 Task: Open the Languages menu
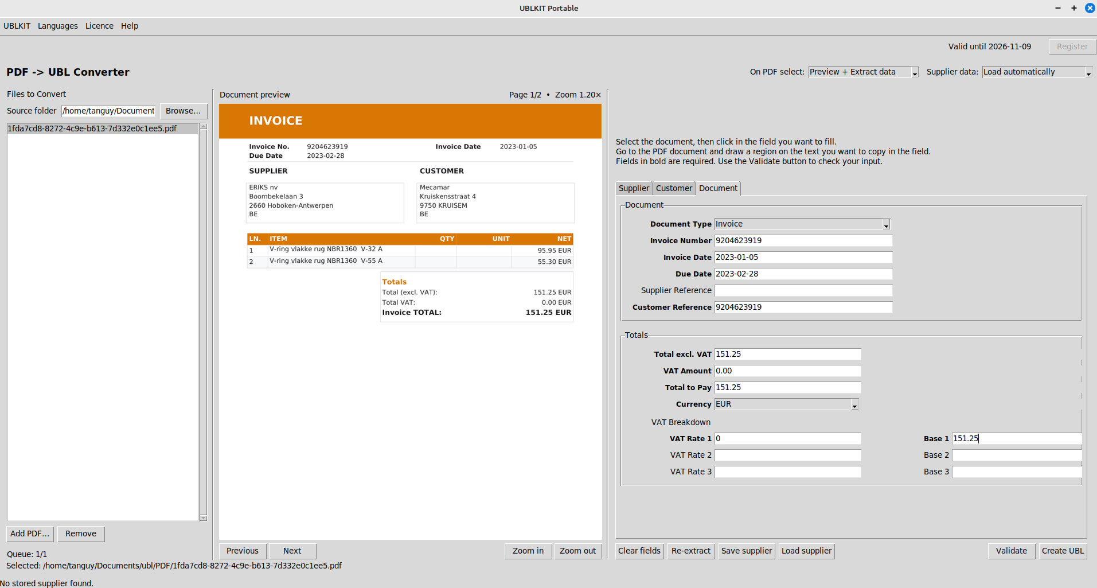pyautogui.click(x=57, y=26)
